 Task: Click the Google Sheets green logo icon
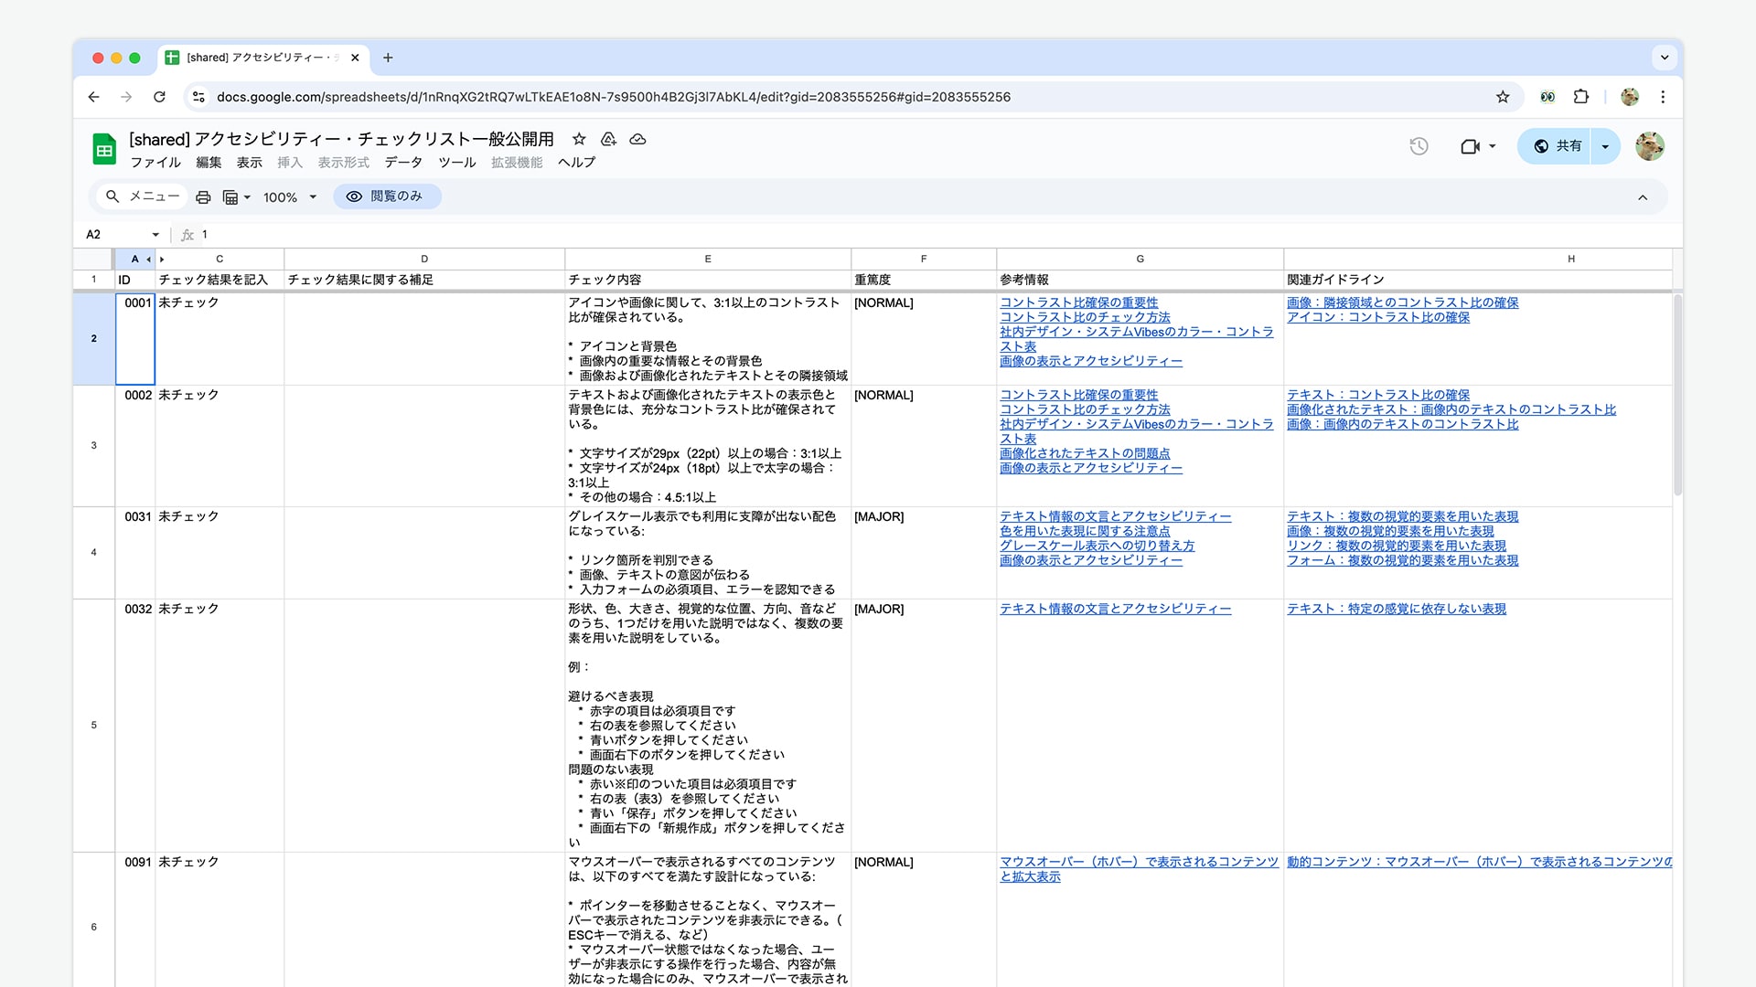click(103, 149)
